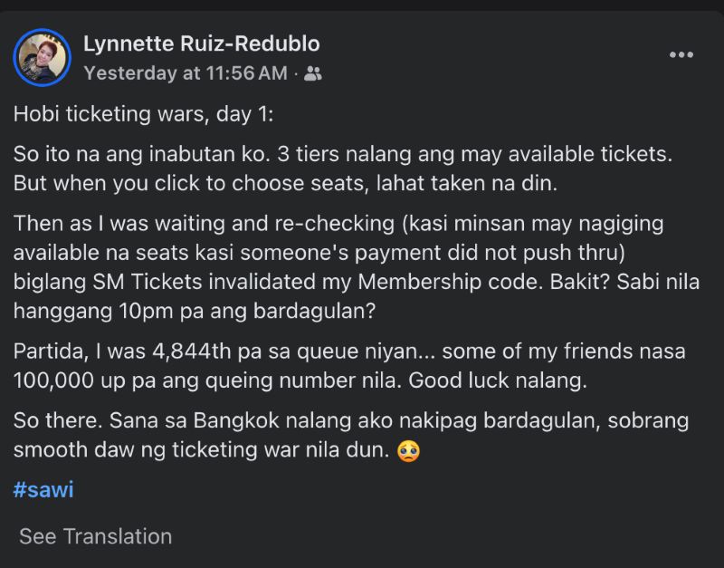The height and width of the screenshot is (568, 724).
Task: Click the paragraph starting "So ito na"
Action: (x=342, y=168)
